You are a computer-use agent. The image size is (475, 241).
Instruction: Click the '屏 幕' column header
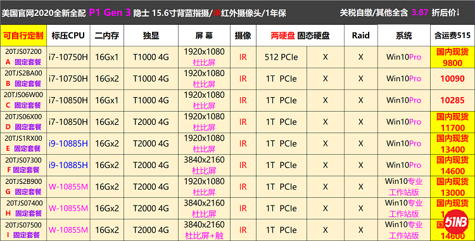click(x=204, y=36)
